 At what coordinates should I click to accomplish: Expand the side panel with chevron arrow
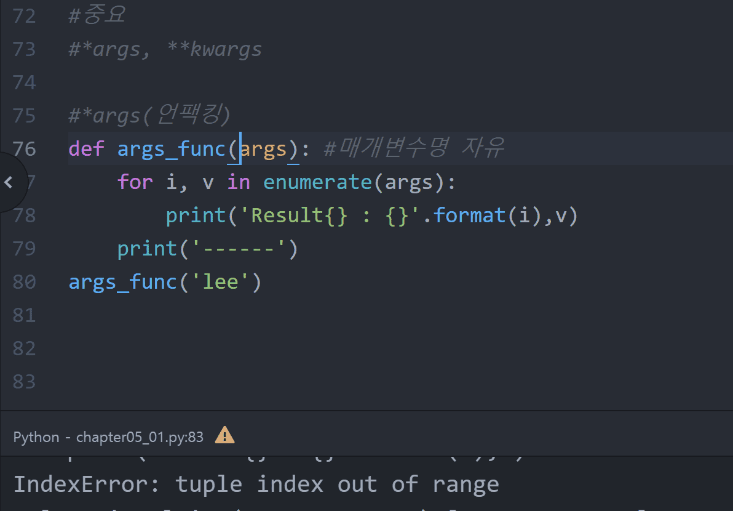coord(9,182)
